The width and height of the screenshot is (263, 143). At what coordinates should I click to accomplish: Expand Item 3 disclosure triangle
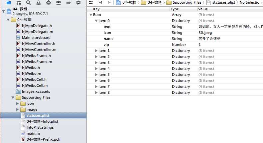96,63
